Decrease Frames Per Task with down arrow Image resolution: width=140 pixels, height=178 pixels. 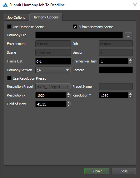130,62
